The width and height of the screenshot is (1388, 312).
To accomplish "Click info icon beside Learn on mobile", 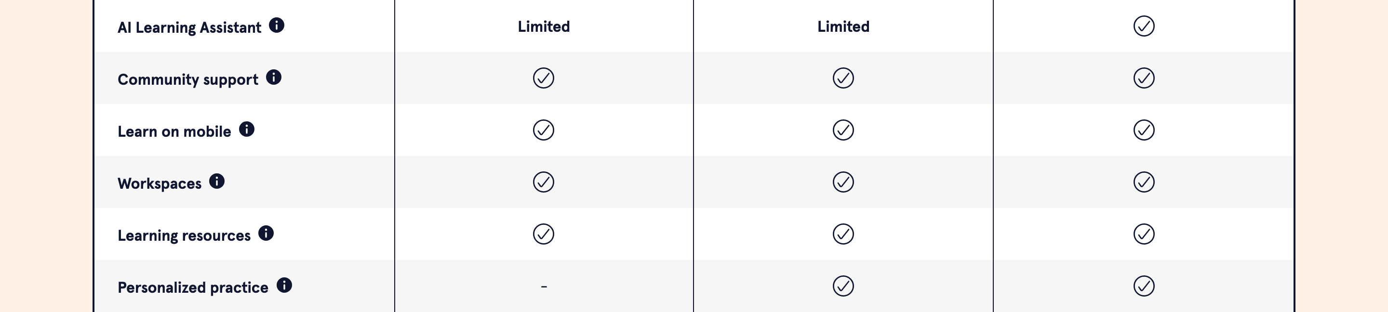I will 247,130.
